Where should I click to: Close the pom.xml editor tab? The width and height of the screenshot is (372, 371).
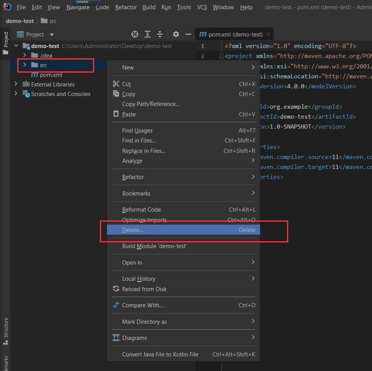pos(268,35)
